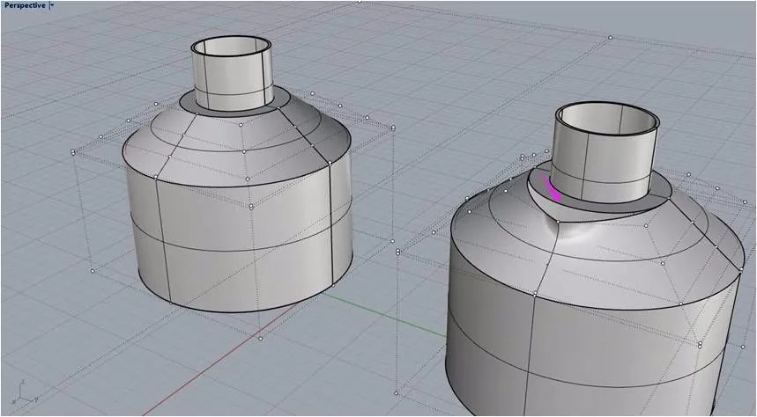
Task: Select the control point at right bottle's shoulder dent
Action: pyautogui.click(x=558, y=222)
